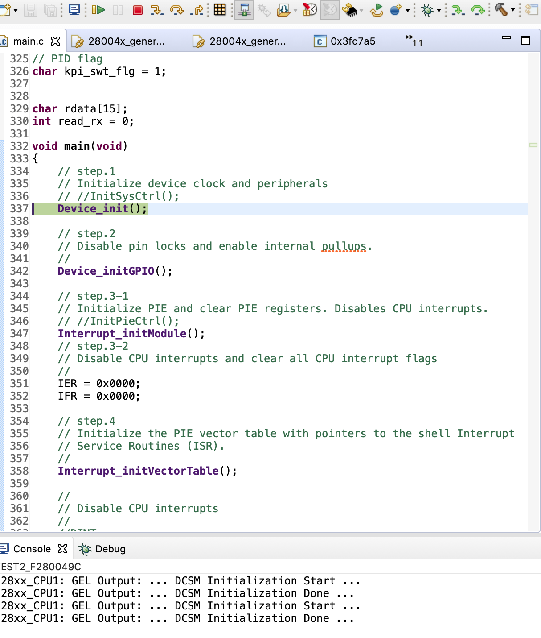Close the main.c editor tab
The width and height of the screenshot is (541, 638).
point(55,41)
